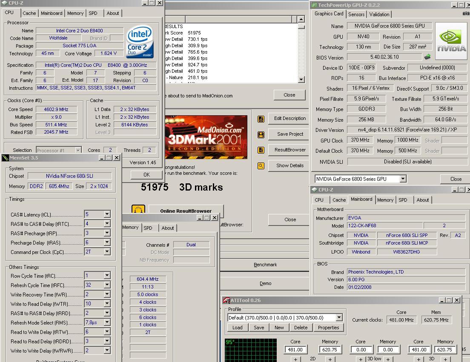Open the RAS# Precharge (tRP) dropdown
Screen dimensions: 470x362
tap(107, 233)
